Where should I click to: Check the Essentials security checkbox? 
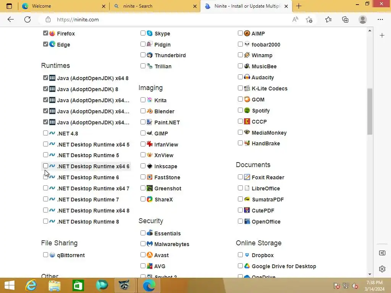[x=143, y=233]
